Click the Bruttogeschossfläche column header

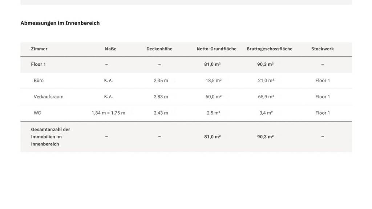(269, 49)
